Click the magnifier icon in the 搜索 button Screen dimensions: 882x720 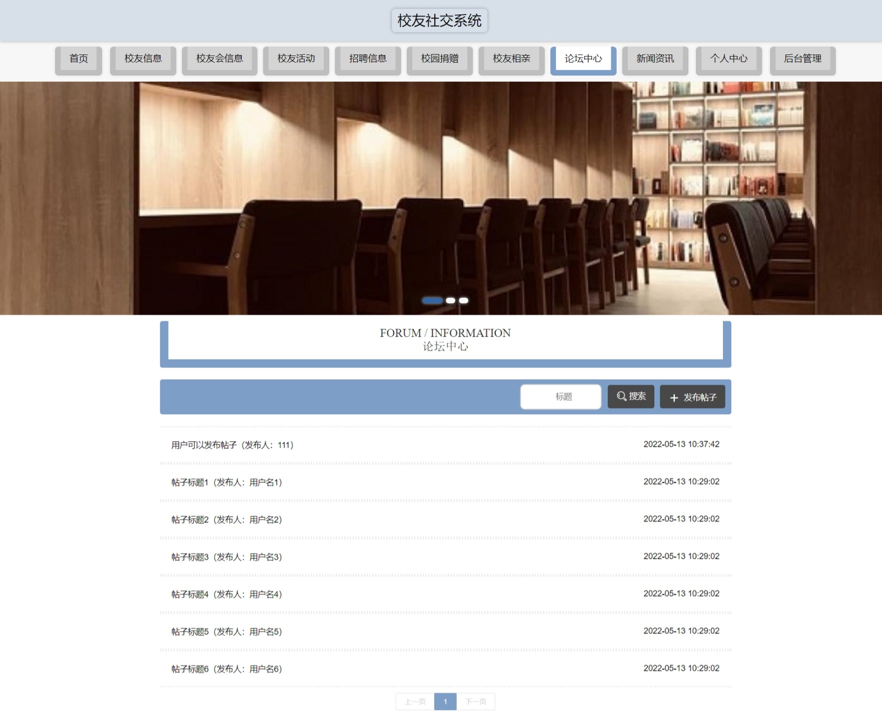pos(621,396)
